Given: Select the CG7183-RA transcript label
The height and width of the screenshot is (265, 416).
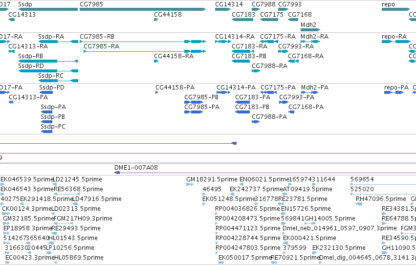Looking at the screenshot, I should point(250,46).
